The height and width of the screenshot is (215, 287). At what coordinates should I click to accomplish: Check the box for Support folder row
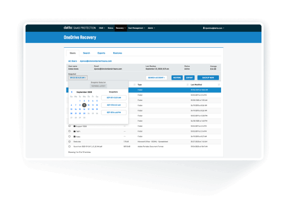click(x=70, y=126)
